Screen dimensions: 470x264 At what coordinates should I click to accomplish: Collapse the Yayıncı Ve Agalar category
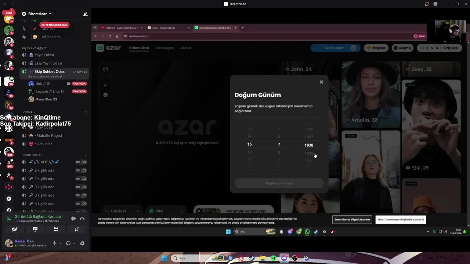(x=36, y=48)
